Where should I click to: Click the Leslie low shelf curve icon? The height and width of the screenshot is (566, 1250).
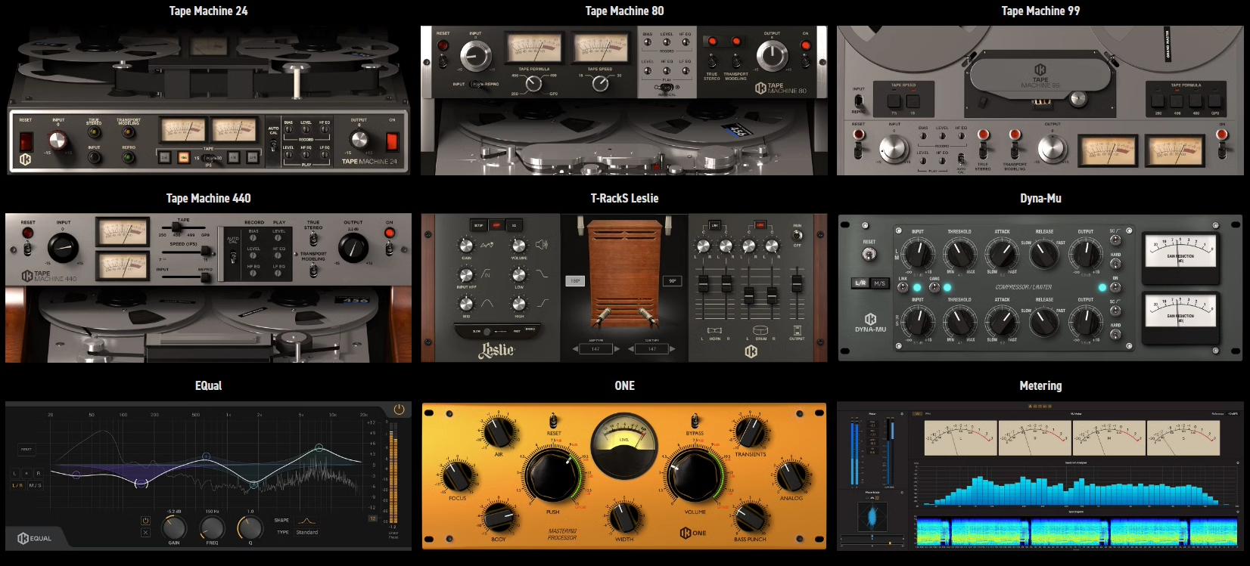tap(542, 274)
